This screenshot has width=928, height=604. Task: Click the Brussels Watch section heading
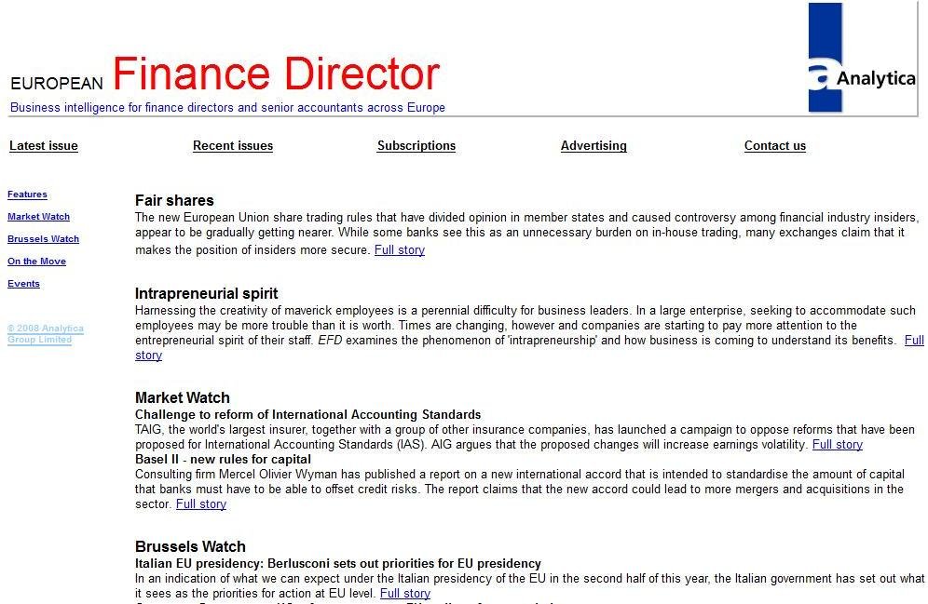tap(190, 546)
